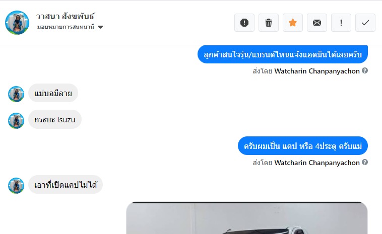Screen dimensions: 382x234
Task: Click the มอบหมายการสนทนานี้ label
Action: pyautogui.click(x=66, y=27)
